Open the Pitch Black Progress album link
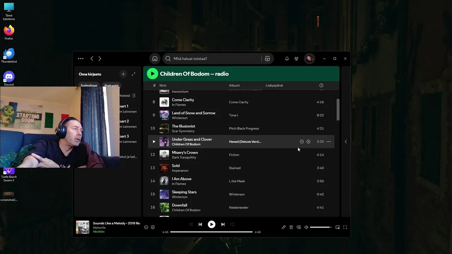 click(x=244, y=128)
